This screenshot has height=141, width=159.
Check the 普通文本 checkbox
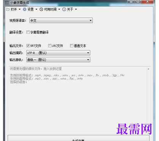click(72, 45)
